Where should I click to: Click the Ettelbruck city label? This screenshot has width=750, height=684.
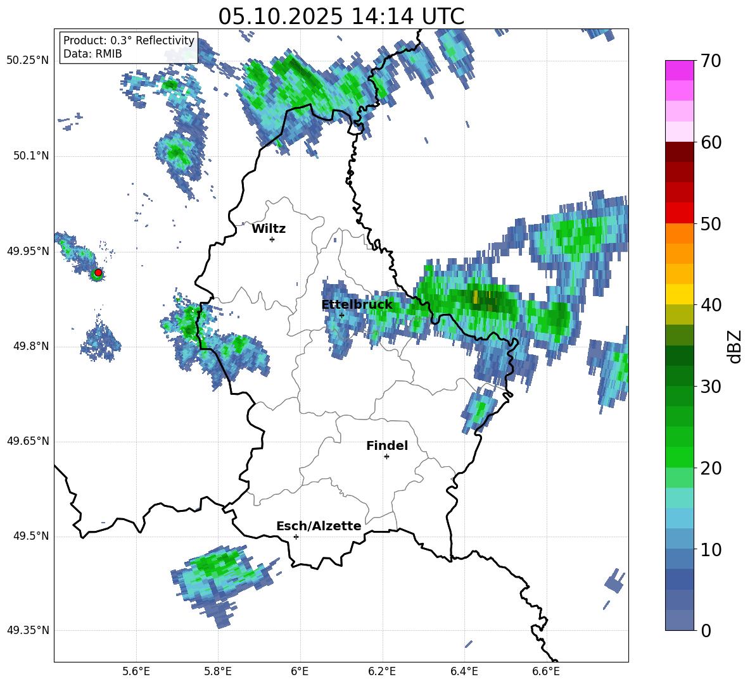pos(357,305)
